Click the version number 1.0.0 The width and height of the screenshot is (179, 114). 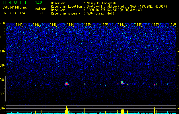point(39,3)
